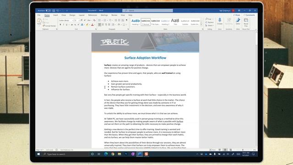Screen dimensions: 293x165
Task: Click the Justify alignment icon
Action: coord(109,25)
